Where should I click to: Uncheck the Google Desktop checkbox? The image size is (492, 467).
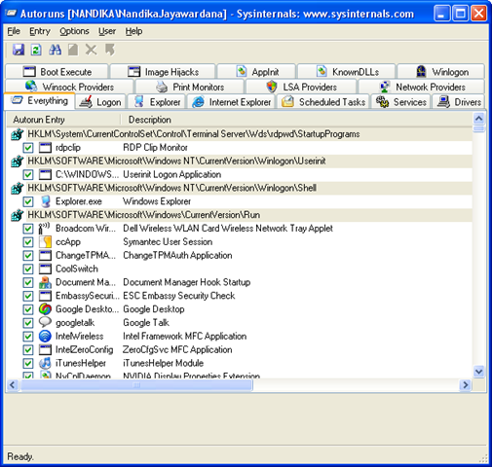tap(28, 309)
